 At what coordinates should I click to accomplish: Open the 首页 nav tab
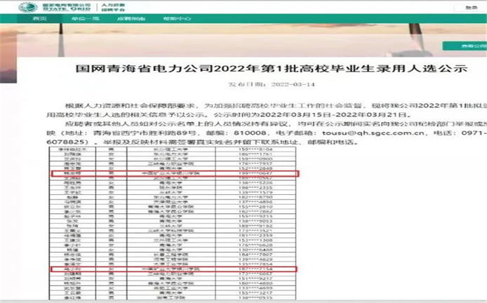coord(40,19)
